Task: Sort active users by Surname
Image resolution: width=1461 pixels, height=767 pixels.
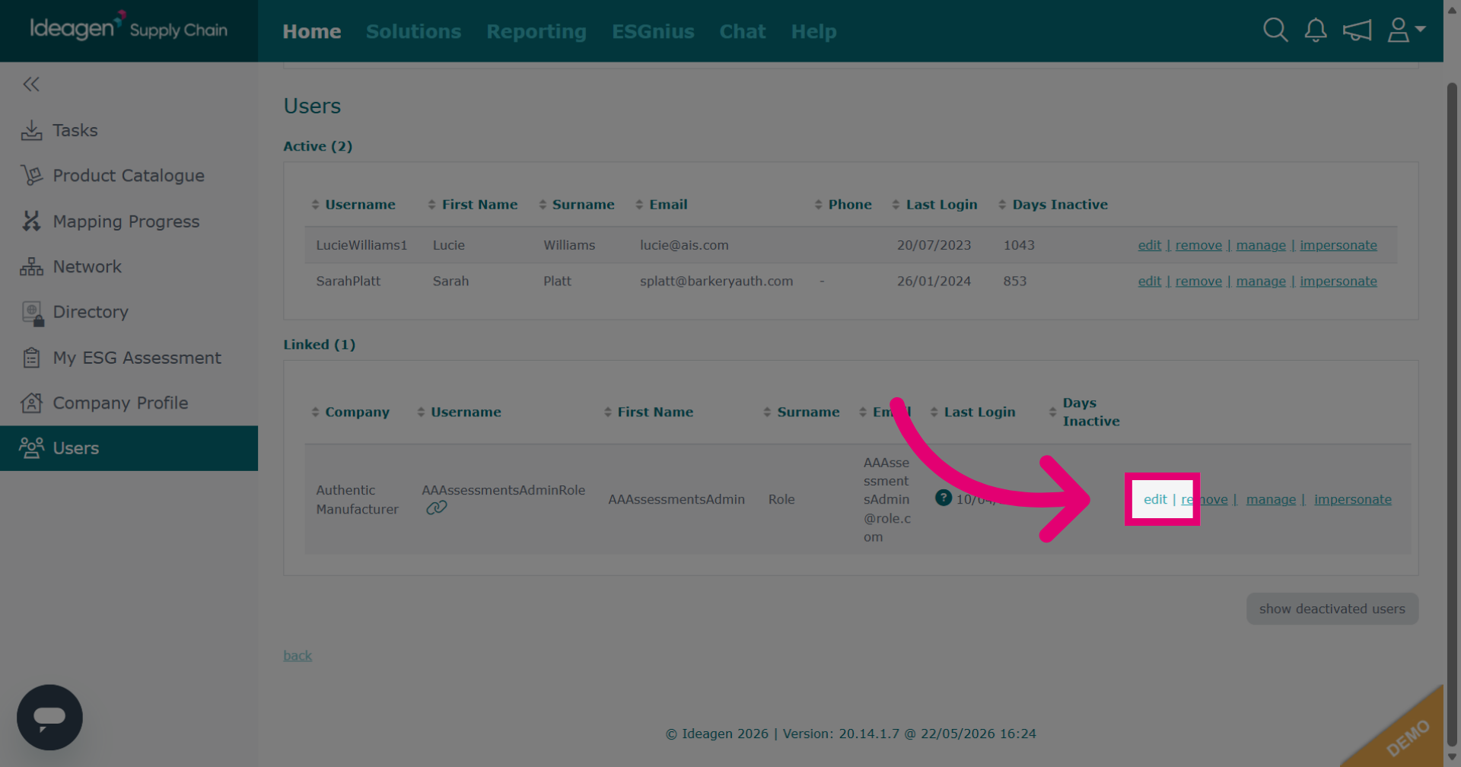Action: pyautogui.click(x=576, y=205)
